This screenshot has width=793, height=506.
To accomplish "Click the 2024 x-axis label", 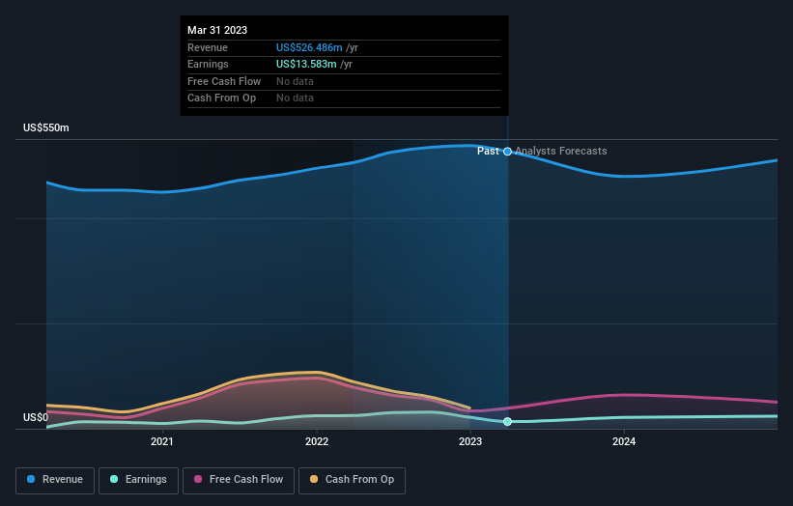I will point(624,441).
